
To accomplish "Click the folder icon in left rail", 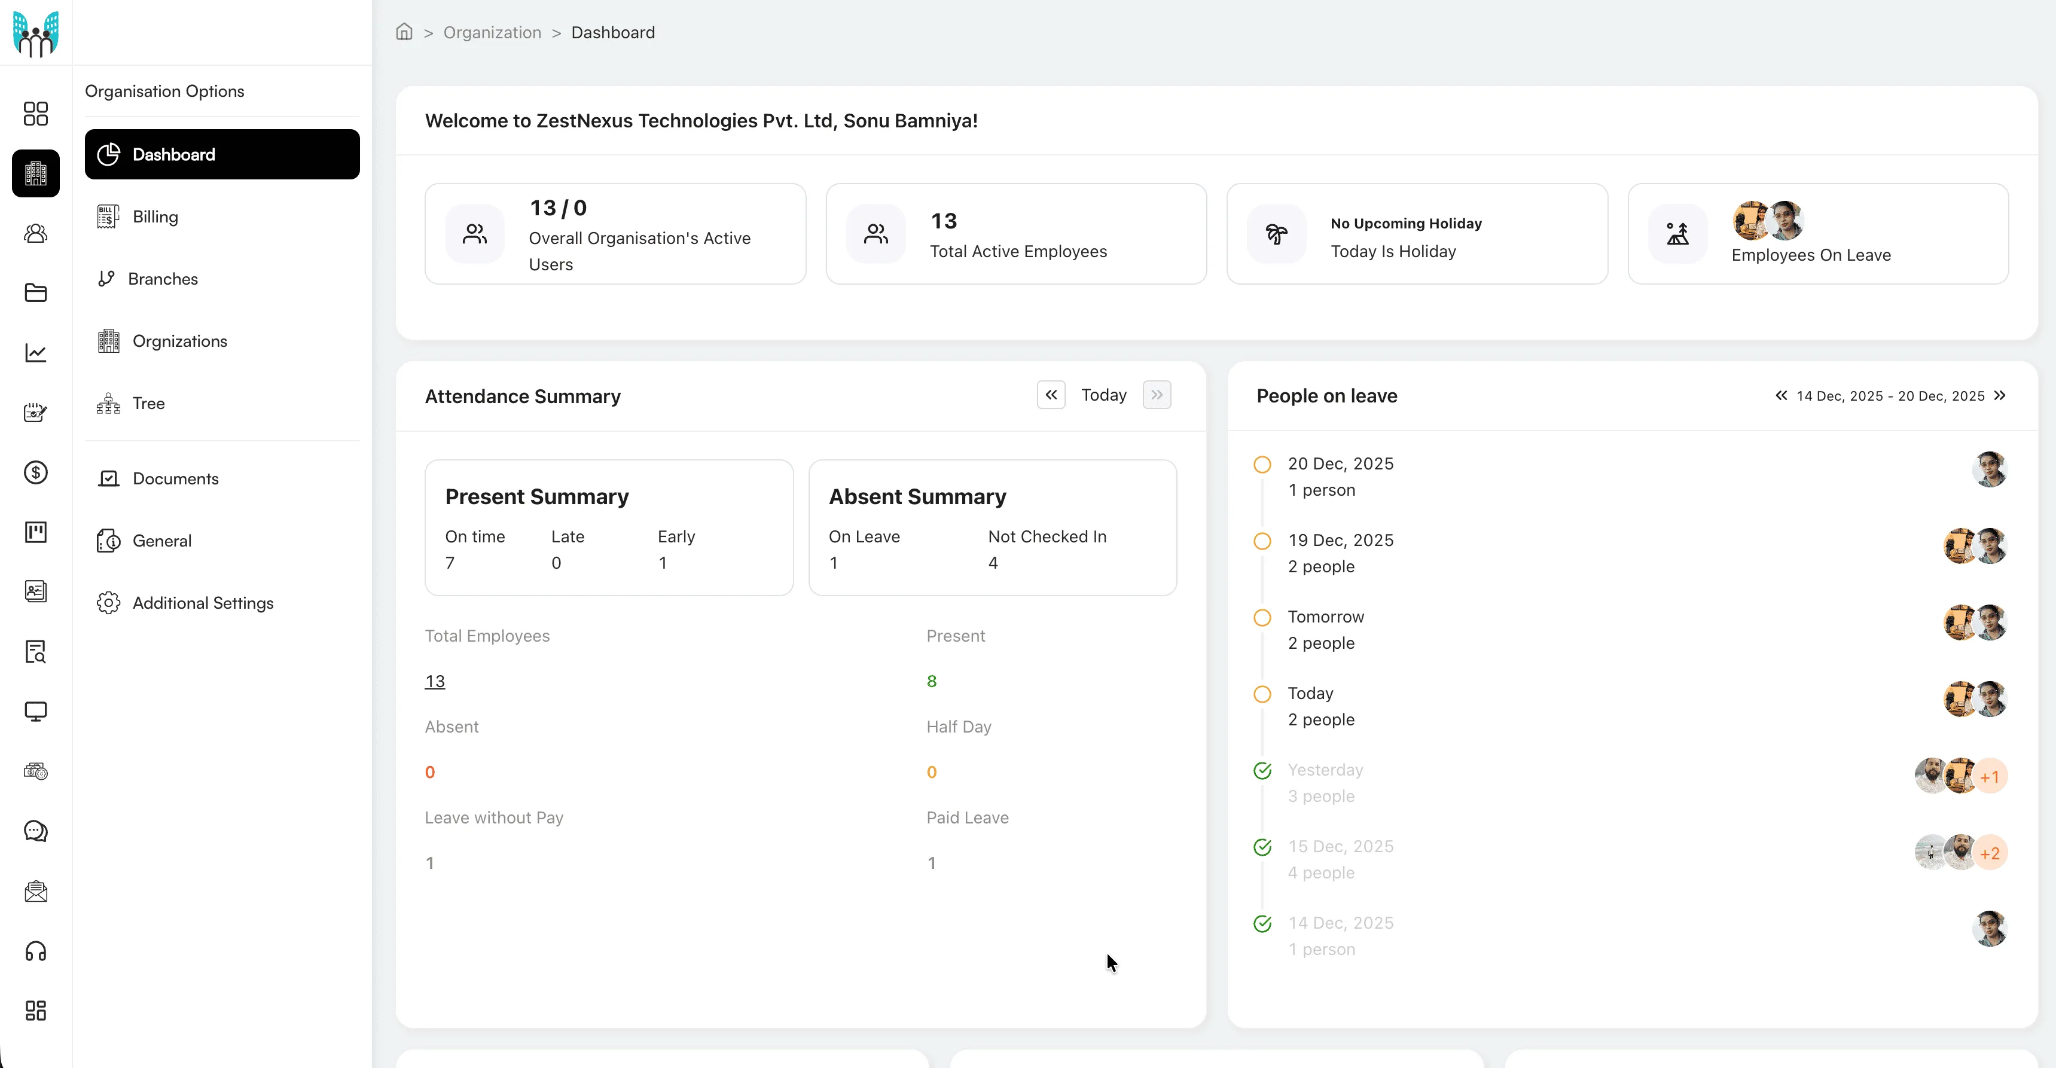I will coord(36,293).
